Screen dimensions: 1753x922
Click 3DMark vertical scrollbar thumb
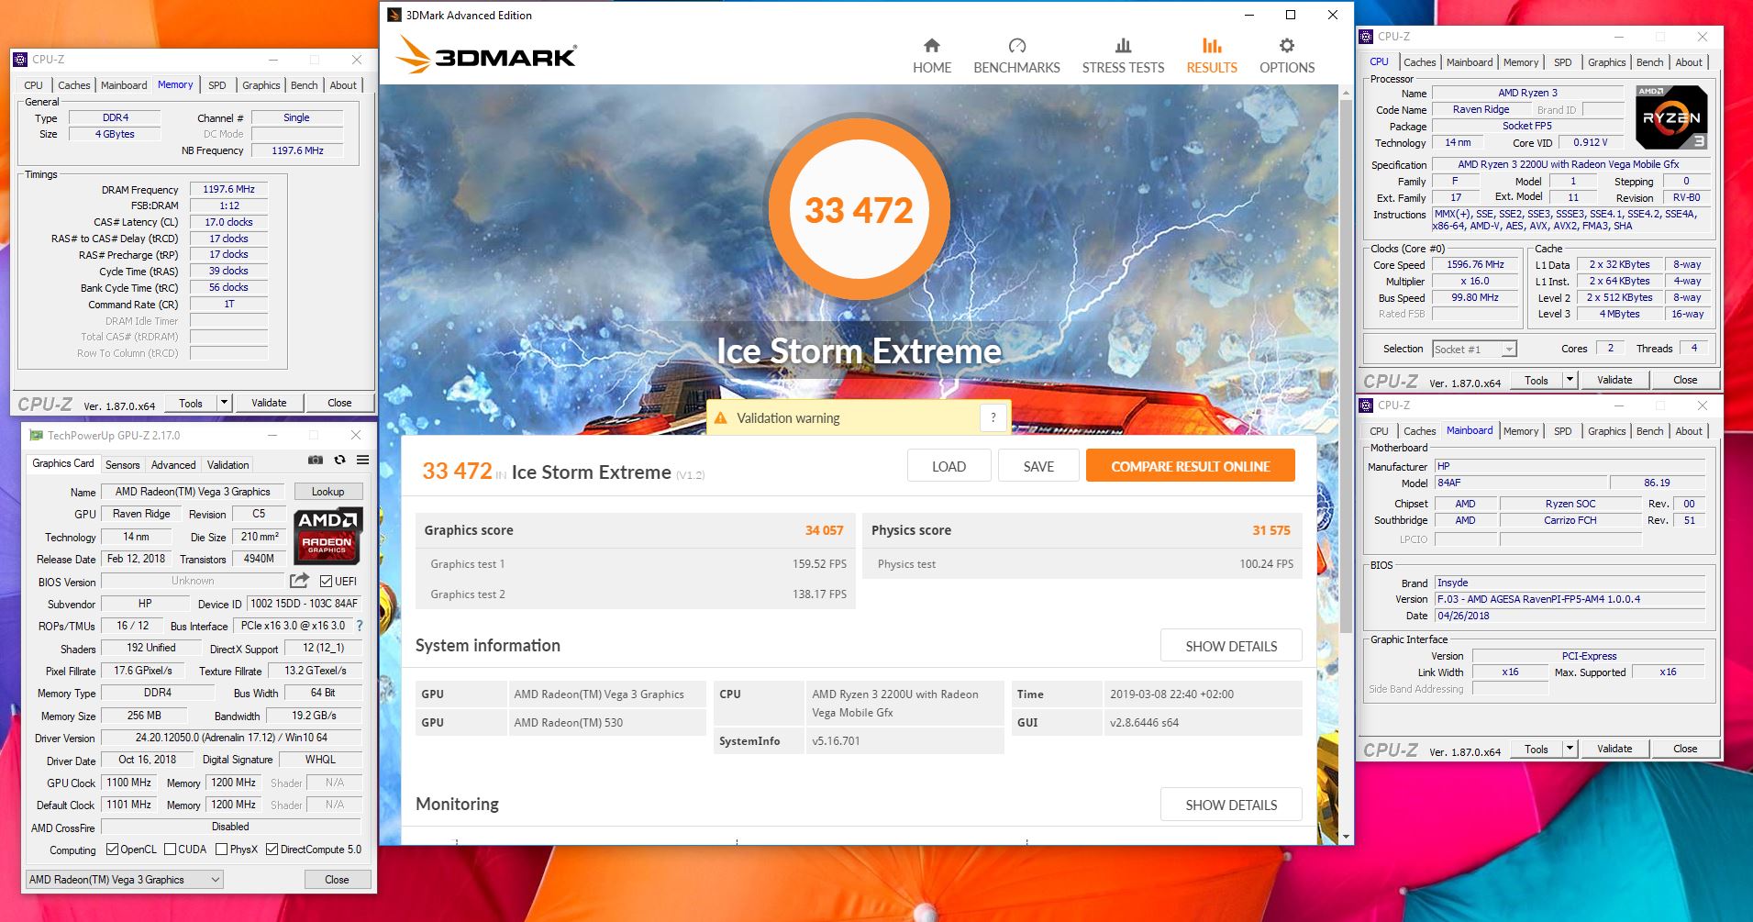tap(1346, 367)
